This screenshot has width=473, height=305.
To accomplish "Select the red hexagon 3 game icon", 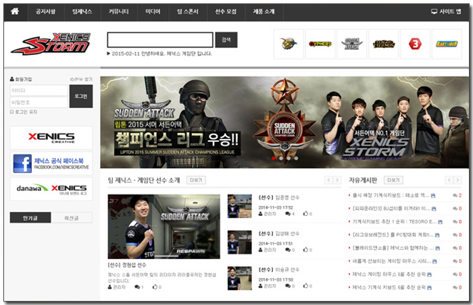I will pos(415,44).
